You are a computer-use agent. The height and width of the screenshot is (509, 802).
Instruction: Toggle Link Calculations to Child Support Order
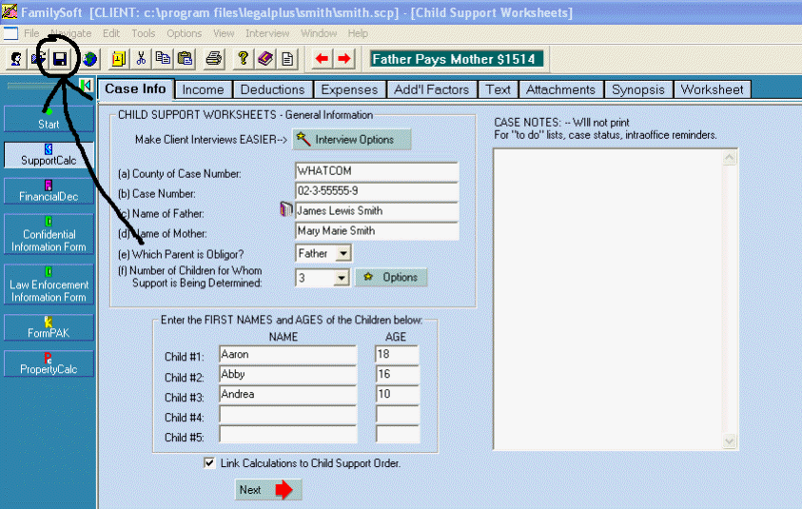click(209, 463)
